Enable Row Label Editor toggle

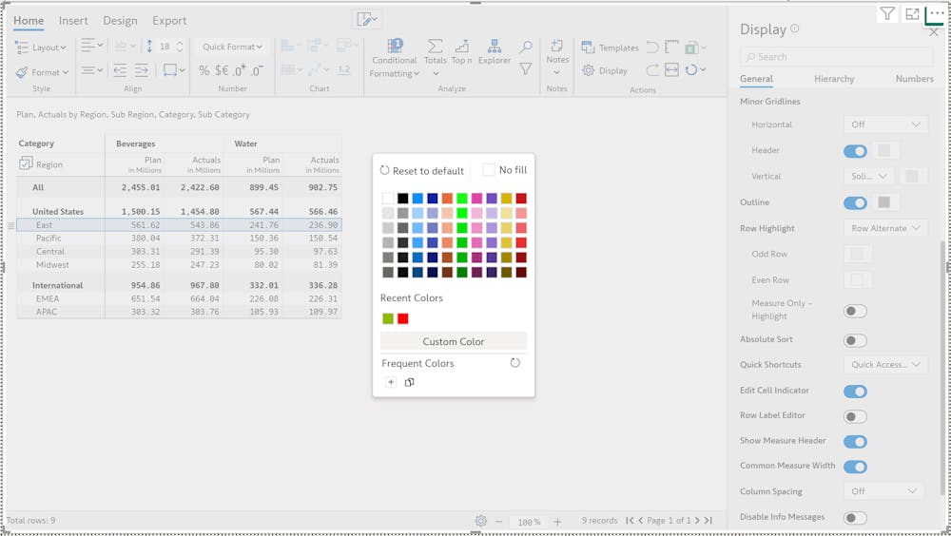click(855, 416)
